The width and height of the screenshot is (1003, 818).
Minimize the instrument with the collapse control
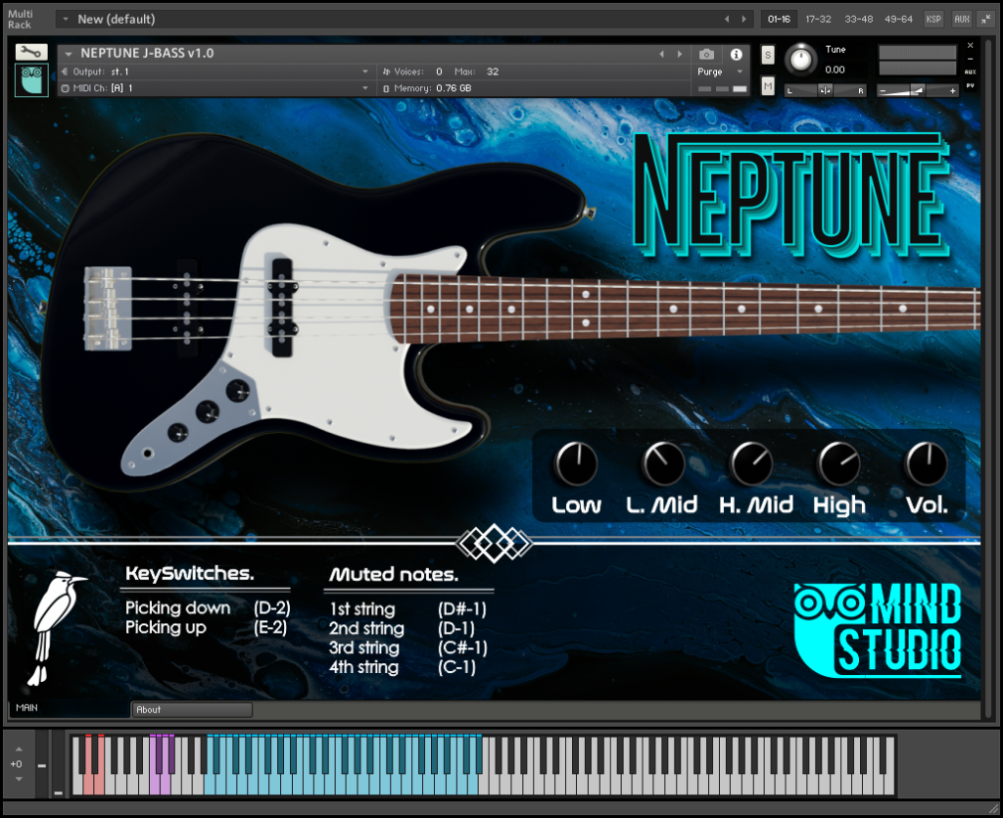point(970,59)
